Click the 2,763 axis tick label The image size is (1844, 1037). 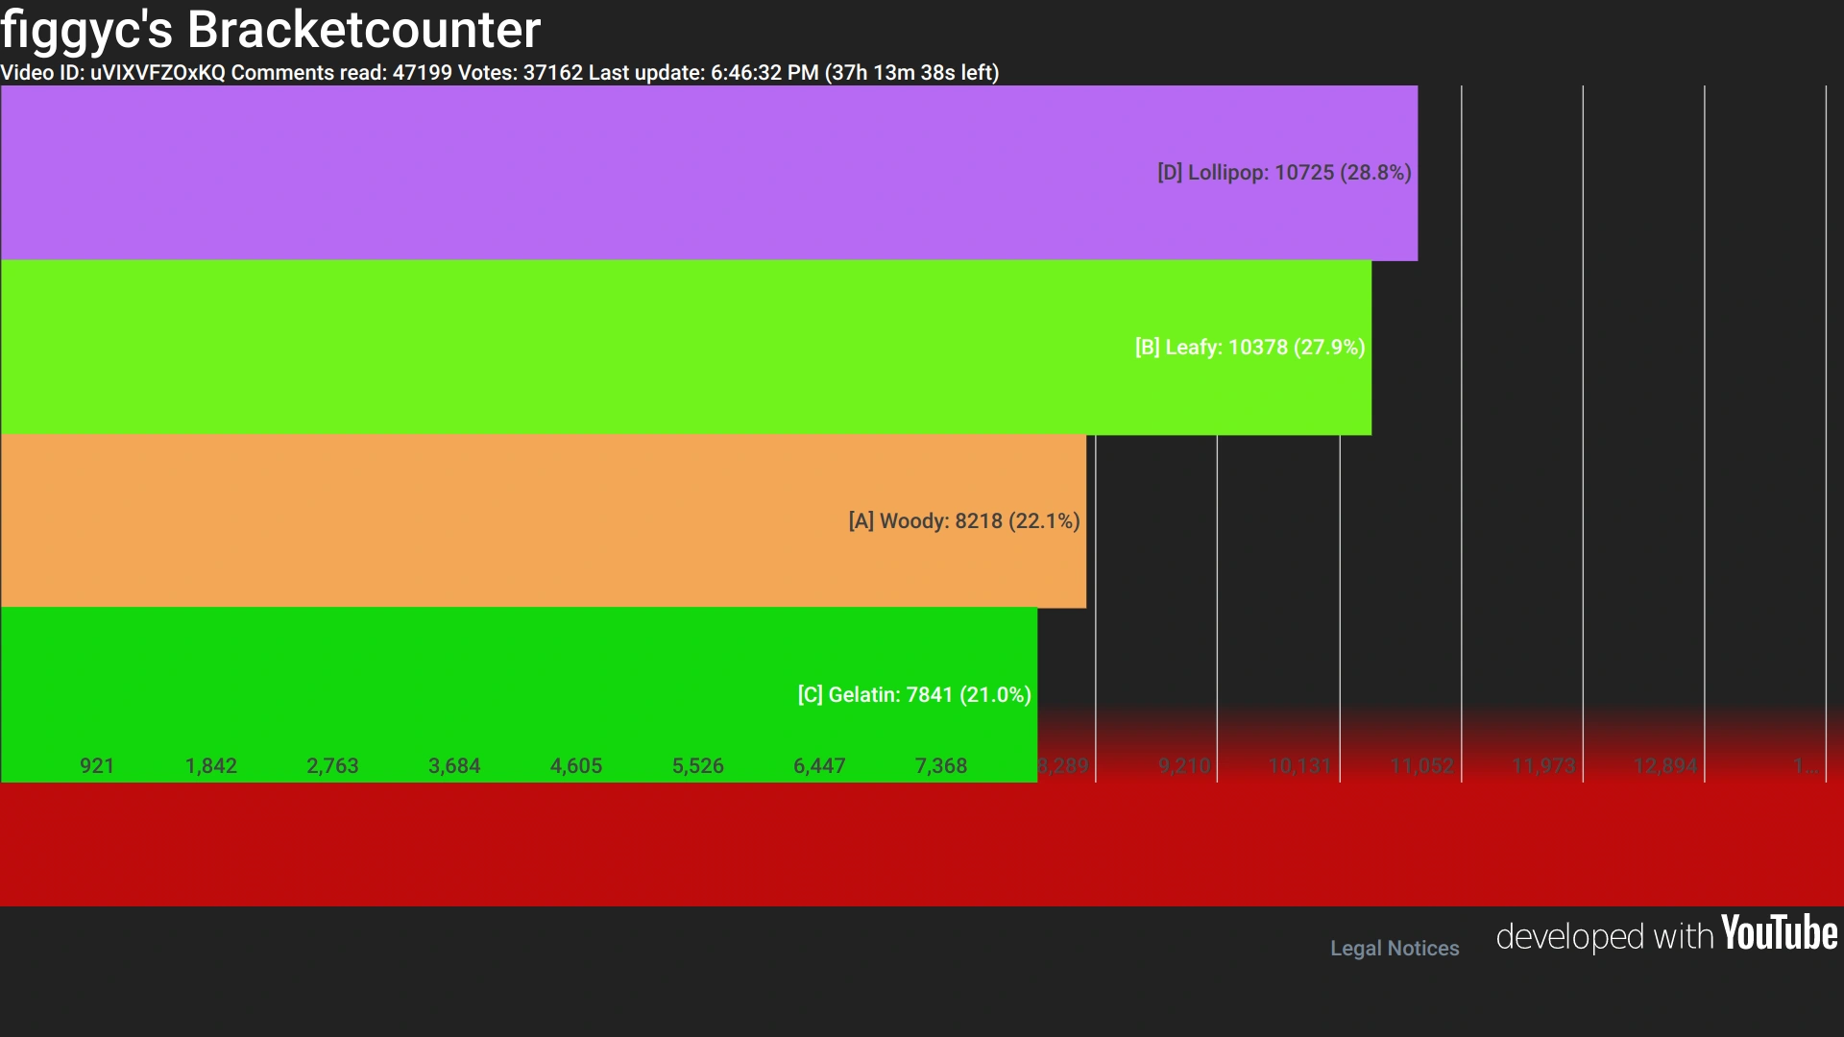click(x=332, y=766)
